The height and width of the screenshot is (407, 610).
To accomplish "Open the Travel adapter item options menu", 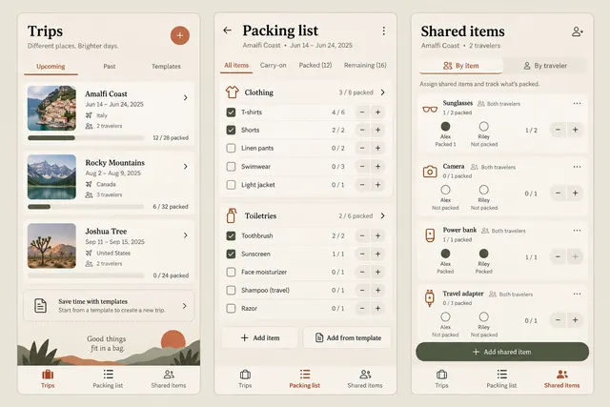I will (577, 294).
